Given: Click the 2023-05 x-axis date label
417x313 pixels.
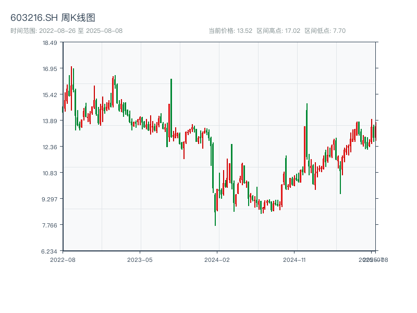Looking at the screenshot, I should click(x=140, y=259).
